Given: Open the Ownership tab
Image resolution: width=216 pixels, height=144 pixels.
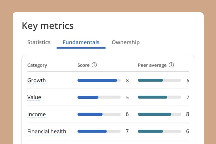Looking at the screenshot, I should coord(126,42).
